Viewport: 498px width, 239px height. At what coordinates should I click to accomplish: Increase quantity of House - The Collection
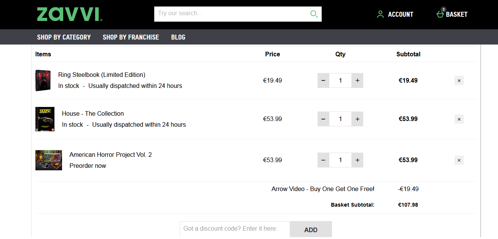(357, 119)
